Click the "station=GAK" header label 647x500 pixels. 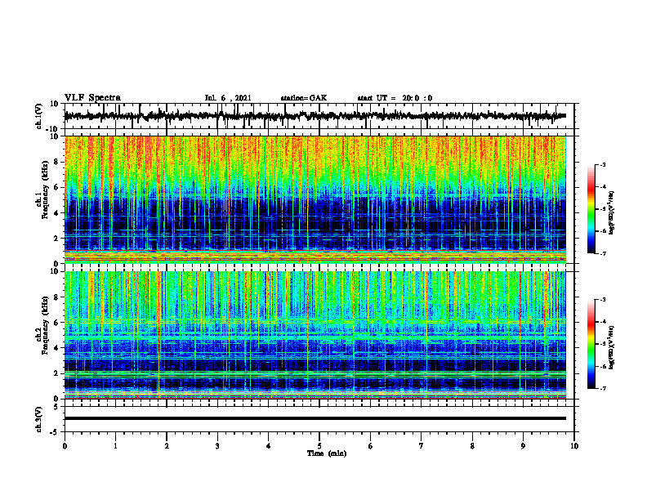pos(304,98)
